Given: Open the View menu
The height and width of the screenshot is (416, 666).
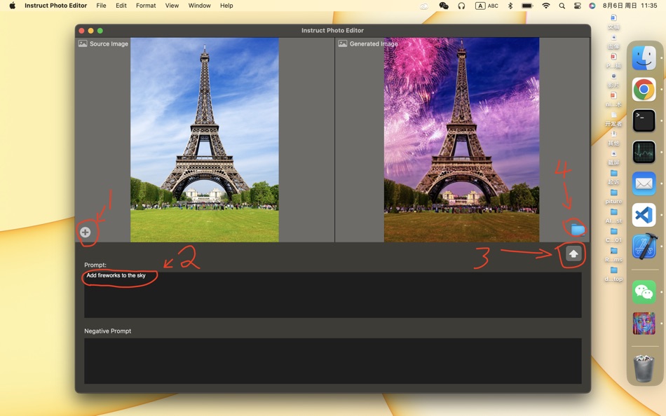Looking at the screenshot, I should point(172,6).
